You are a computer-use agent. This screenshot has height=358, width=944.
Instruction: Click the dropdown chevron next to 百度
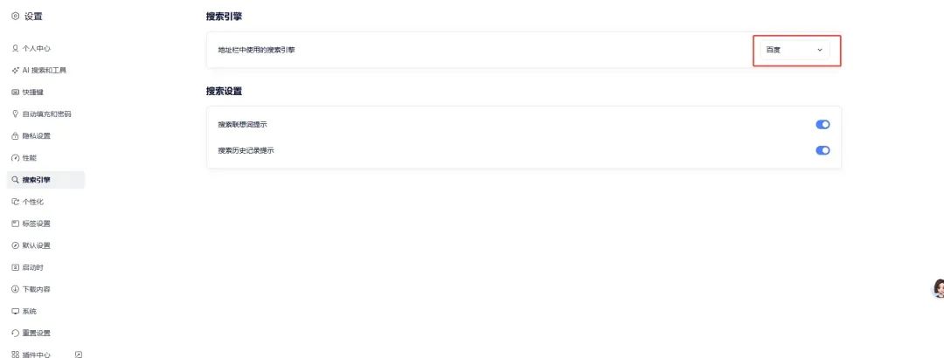click(820, 50)
